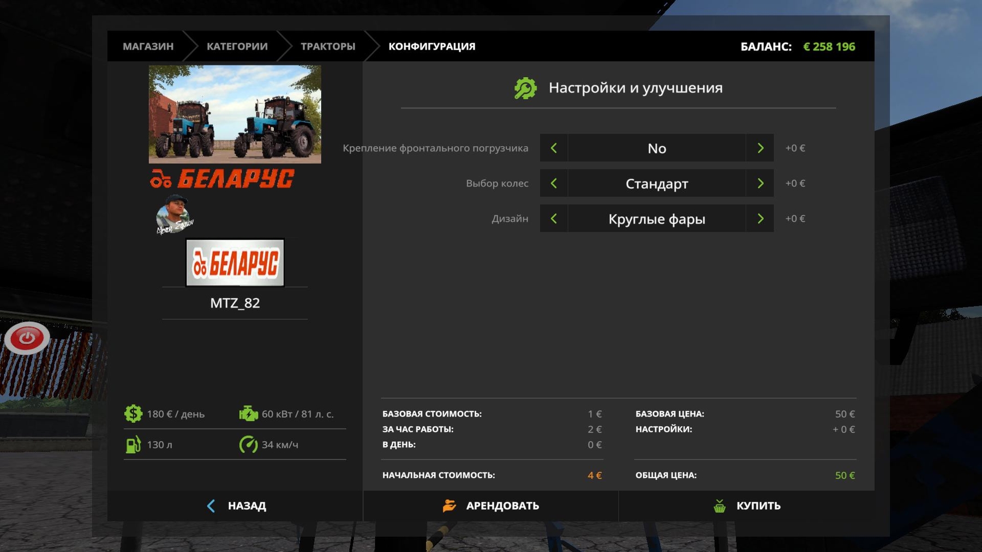This screenshot has width=982, height=552.
Task: Click the daily upkeep cost dollar icon
Action: pos(133,414)
